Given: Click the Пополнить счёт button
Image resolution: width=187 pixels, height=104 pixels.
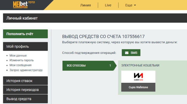Looking at the screenshot, I should (x=25, y=34).
